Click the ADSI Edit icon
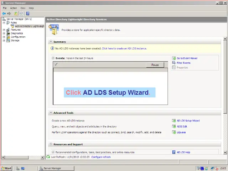Image resolution: width=228 pixels, height=171 pixels. (174, 126)
